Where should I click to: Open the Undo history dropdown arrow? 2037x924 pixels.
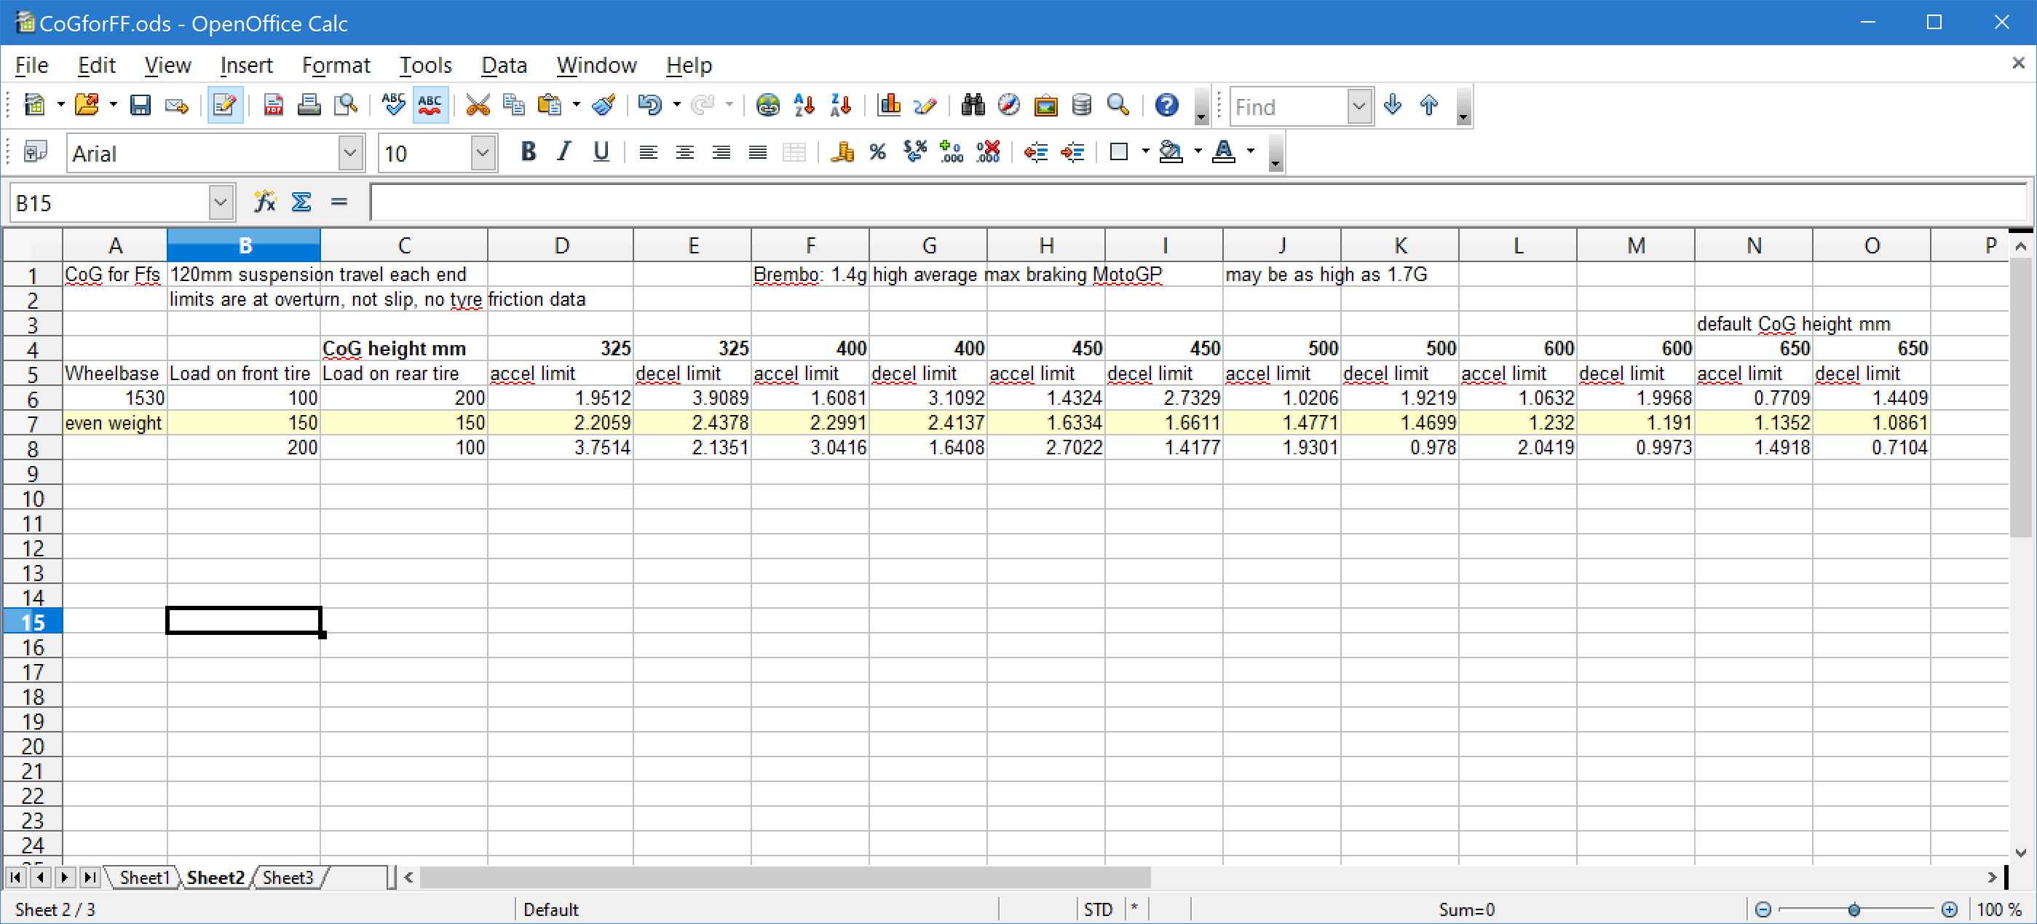[x=676, y=106]
